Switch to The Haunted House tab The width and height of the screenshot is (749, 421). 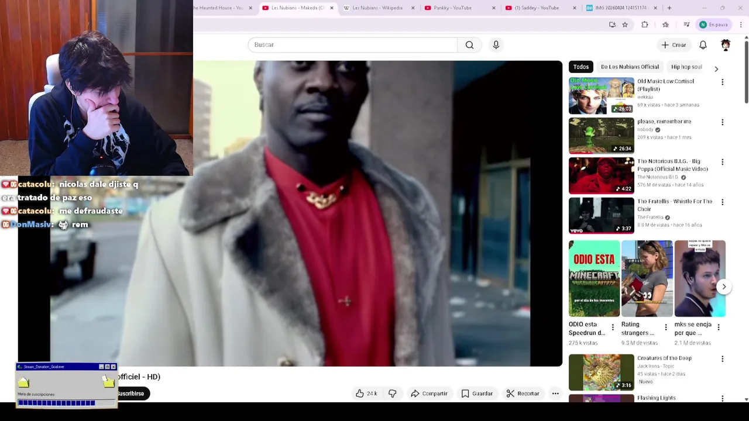click(x=219, y=8)
